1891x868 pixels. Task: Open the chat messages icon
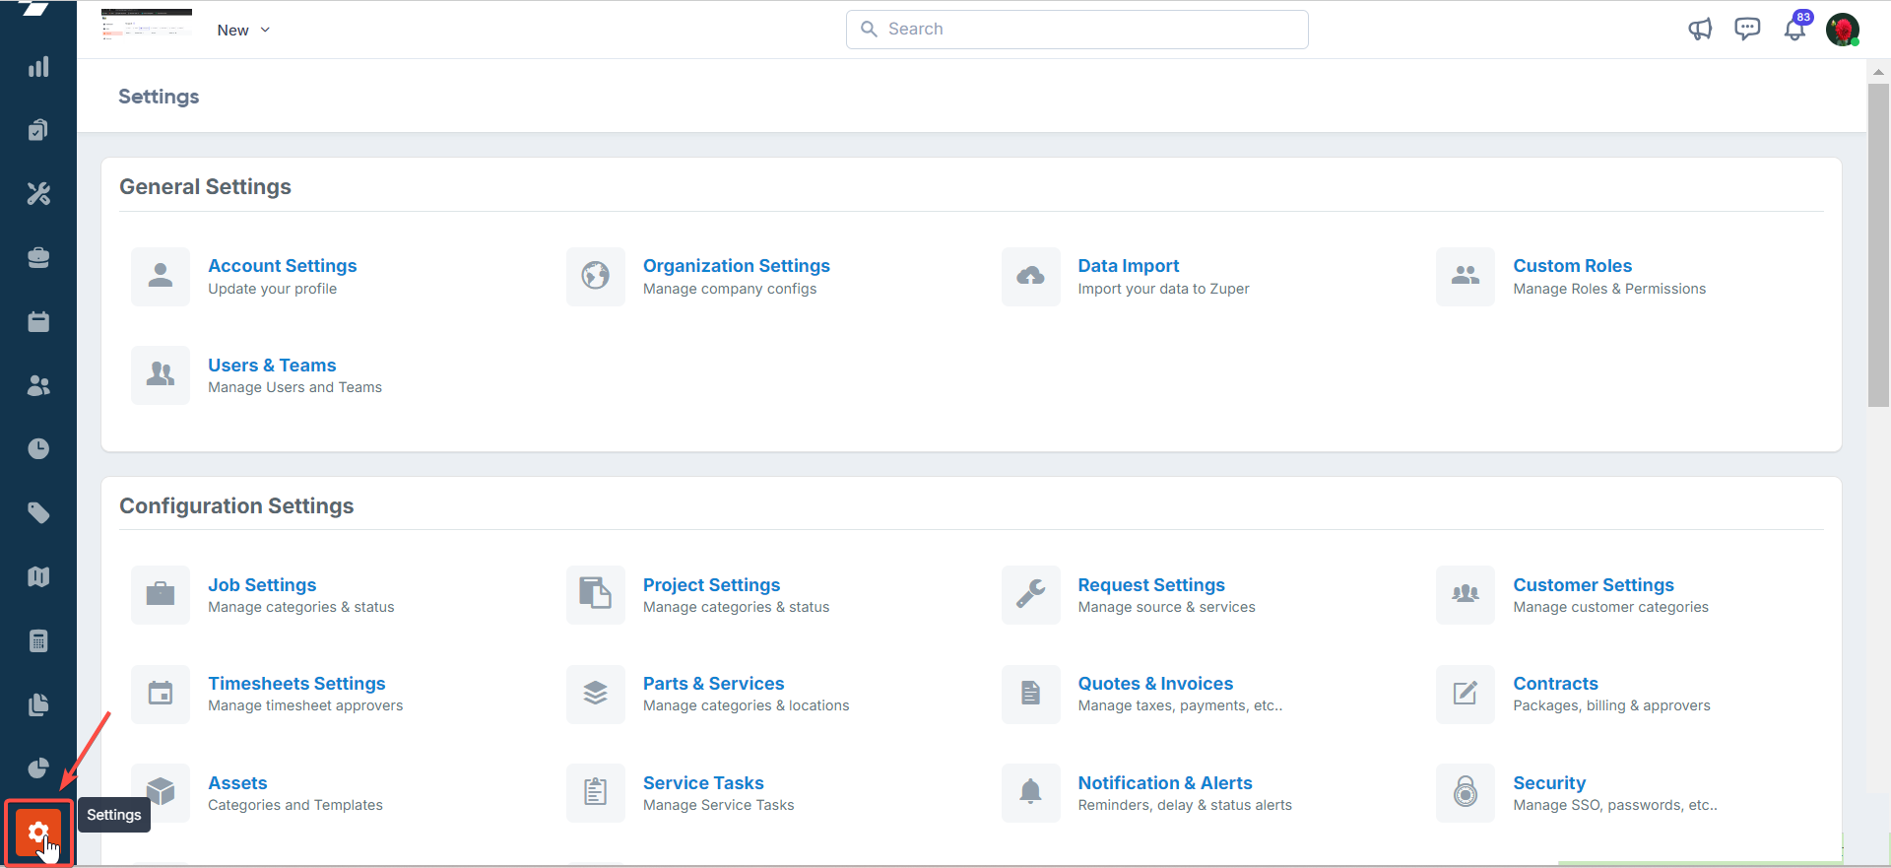1747,30
